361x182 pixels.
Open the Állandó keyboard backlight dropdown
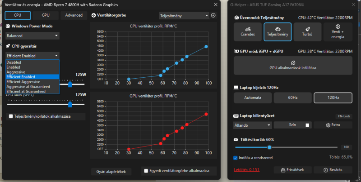click(x=253, y=125)
